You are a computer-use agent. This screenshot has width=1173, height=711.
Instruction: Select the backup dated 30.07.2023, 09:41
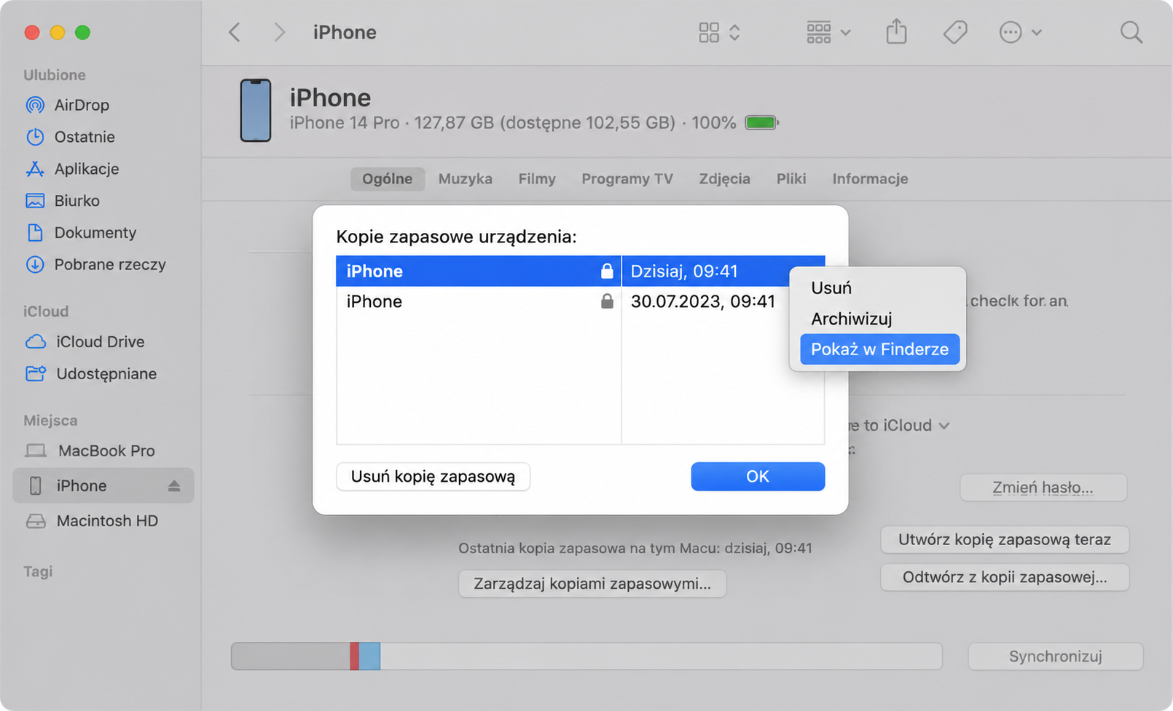tap(580, 301)
